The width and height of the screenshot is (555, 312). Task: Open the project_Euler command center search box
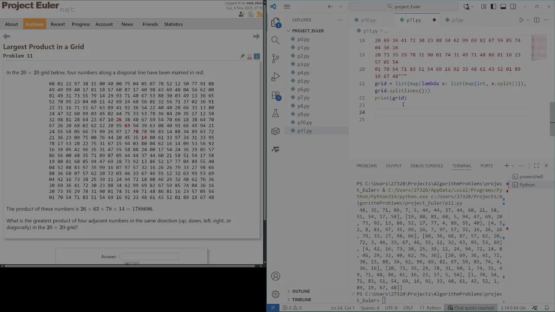[403, 6]
